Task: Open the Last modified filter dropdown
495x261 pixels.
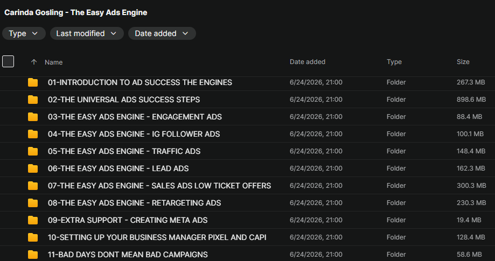Action: tap(87, 33)
